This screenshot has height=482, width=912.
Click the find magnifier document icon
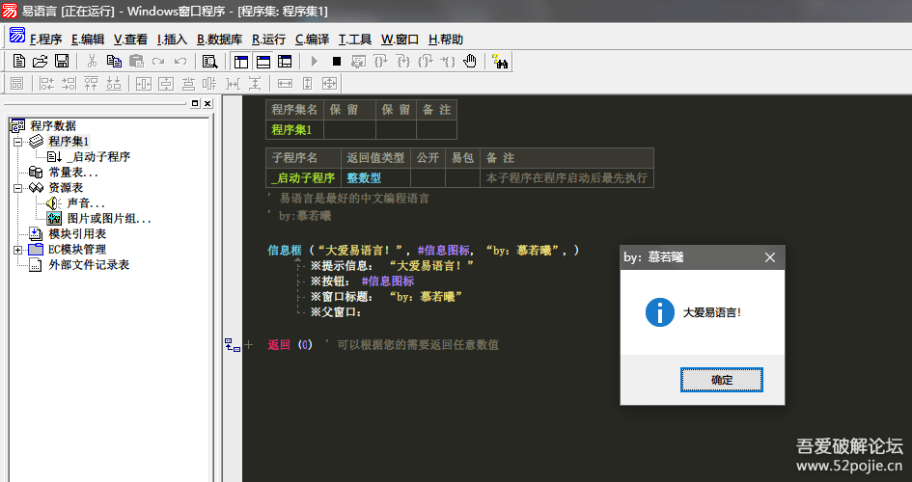point(209,61)
